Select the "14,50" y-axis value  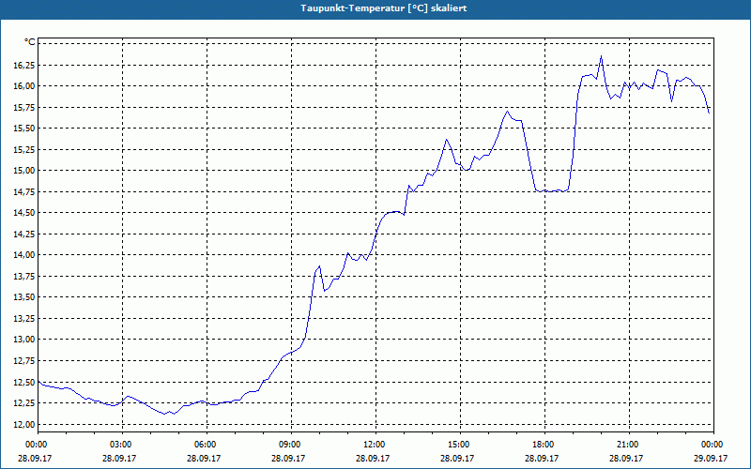[x=24, y=213]
